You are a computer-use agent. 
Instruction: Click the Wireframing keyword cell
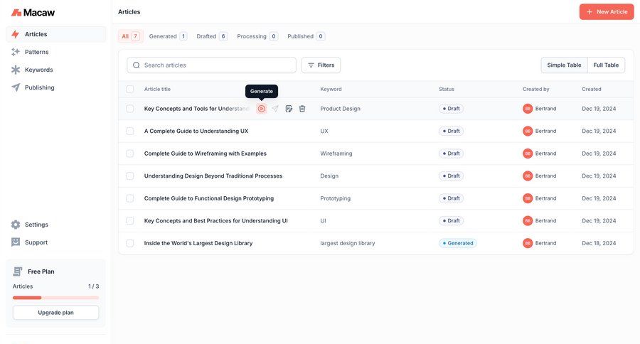click(x=336, y=154)
